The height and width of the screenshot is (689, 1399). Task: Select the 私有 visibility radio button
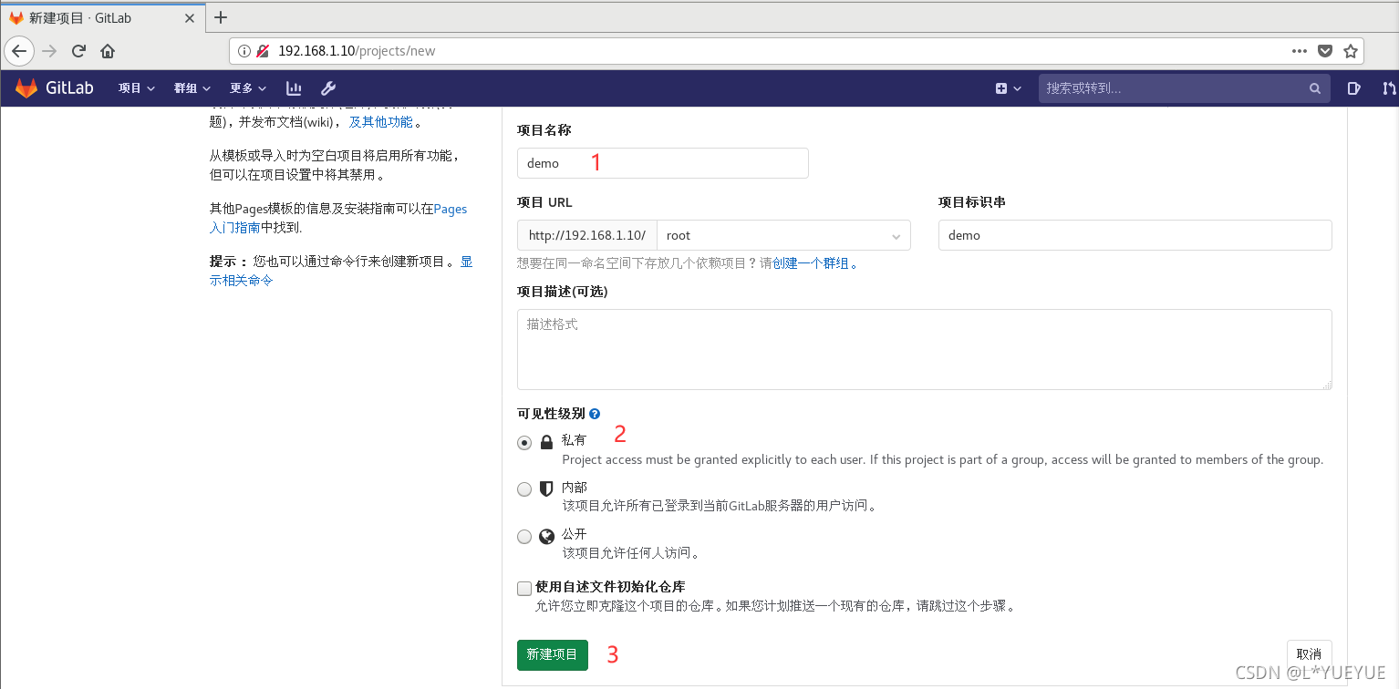click(x=524, y=443)
